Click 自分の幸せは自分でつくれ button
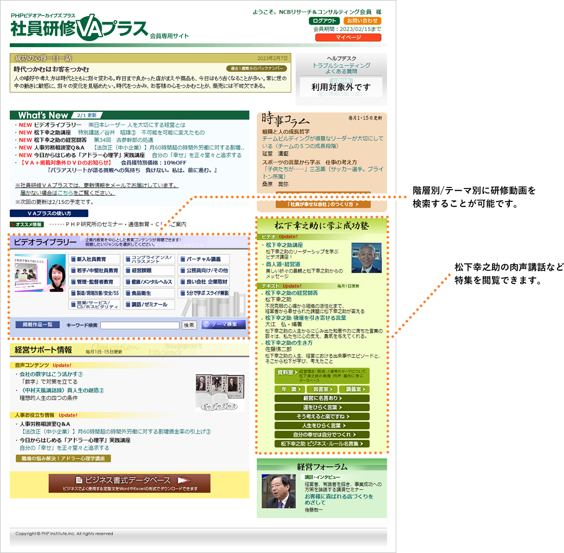This screenshot has width=564, height=553. pos(322,435)
